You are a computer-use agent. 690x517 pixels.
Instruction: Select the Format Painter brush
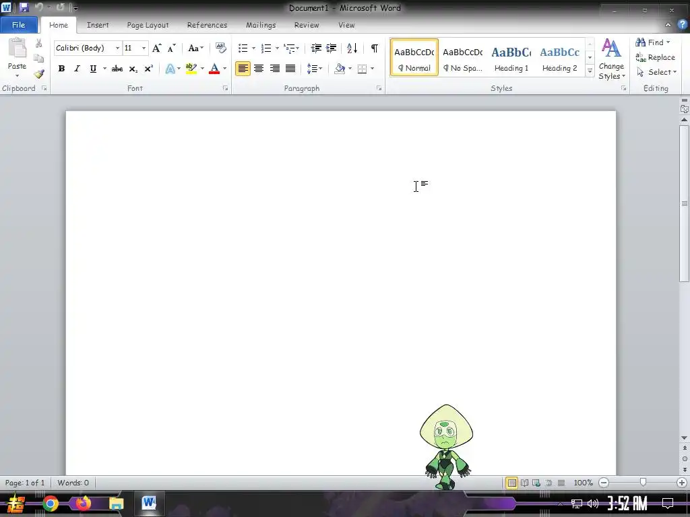click(38, 73)
